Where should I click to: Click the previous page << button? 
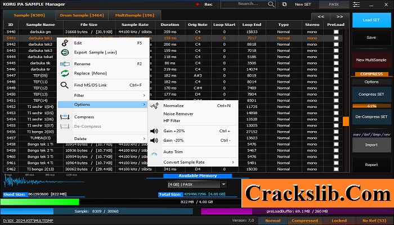[x=321, y=17]
